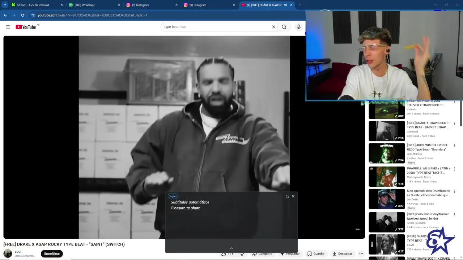
Task: Open PHARRELL WILLIAMS x LATIN title
Action: pos(429,170)
